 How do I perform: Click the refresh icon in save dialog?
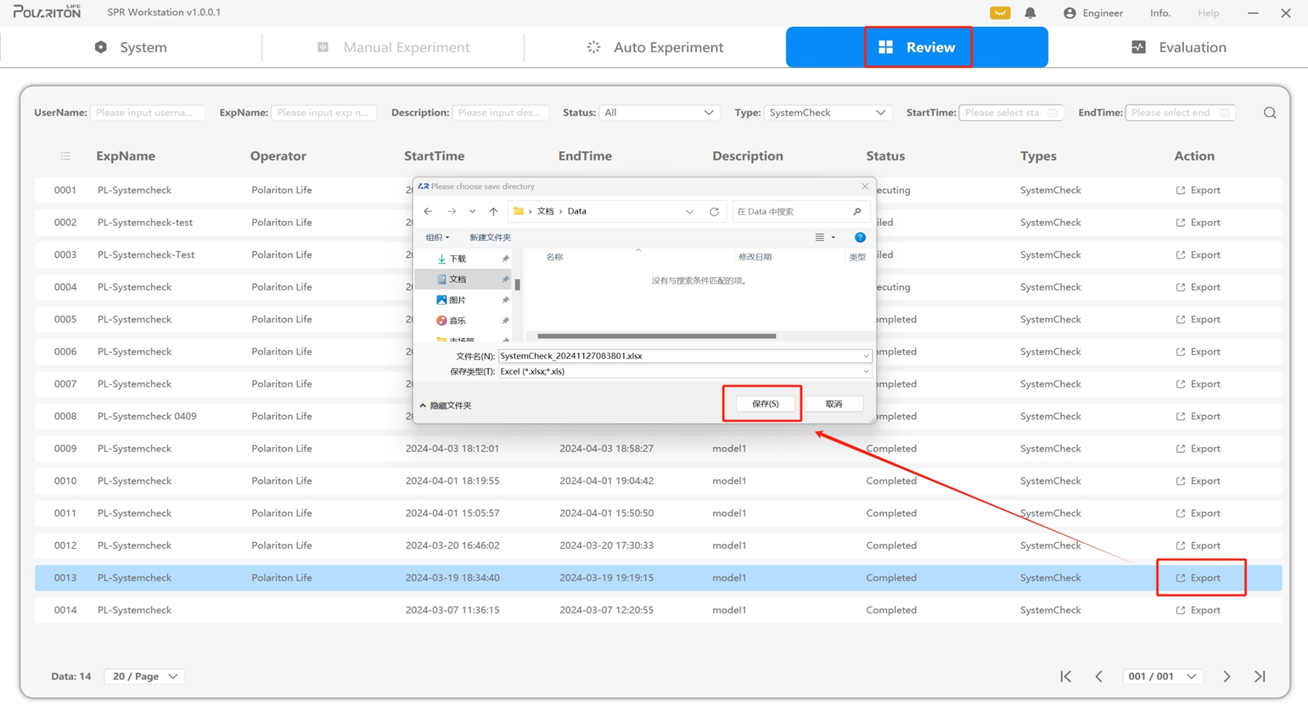[x=714, y=211]
